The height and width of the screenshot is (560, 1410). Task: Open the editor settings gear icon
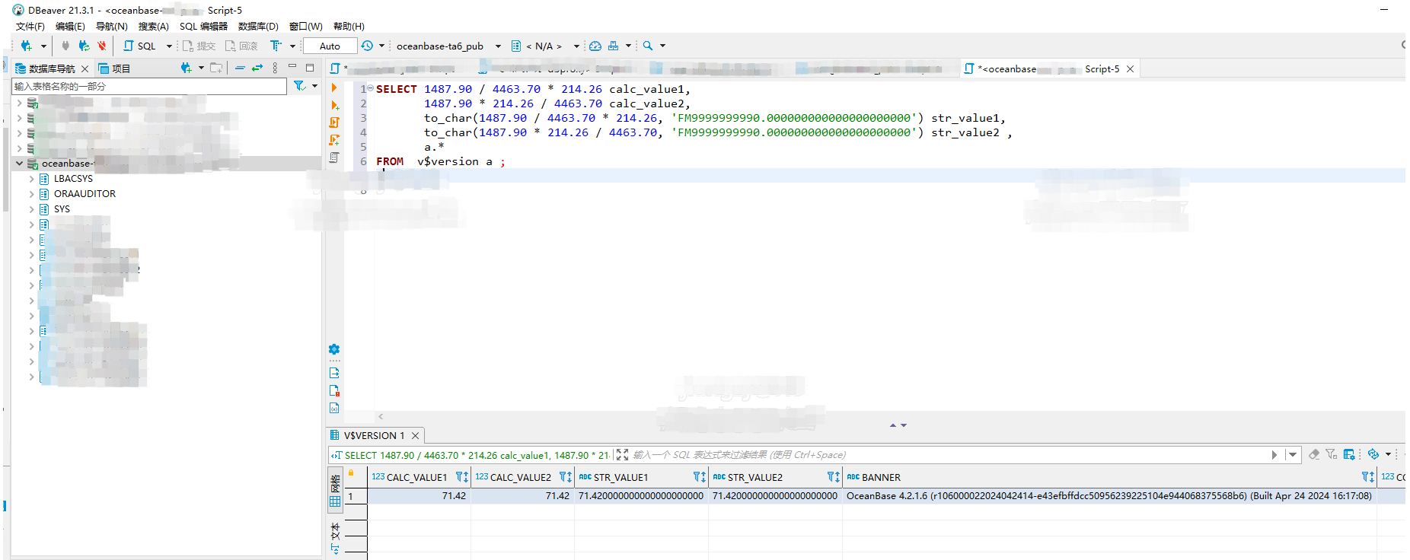tap(334, 349)
